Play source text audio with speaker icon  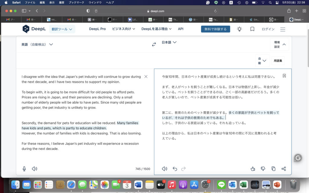[x=34, y=169]
